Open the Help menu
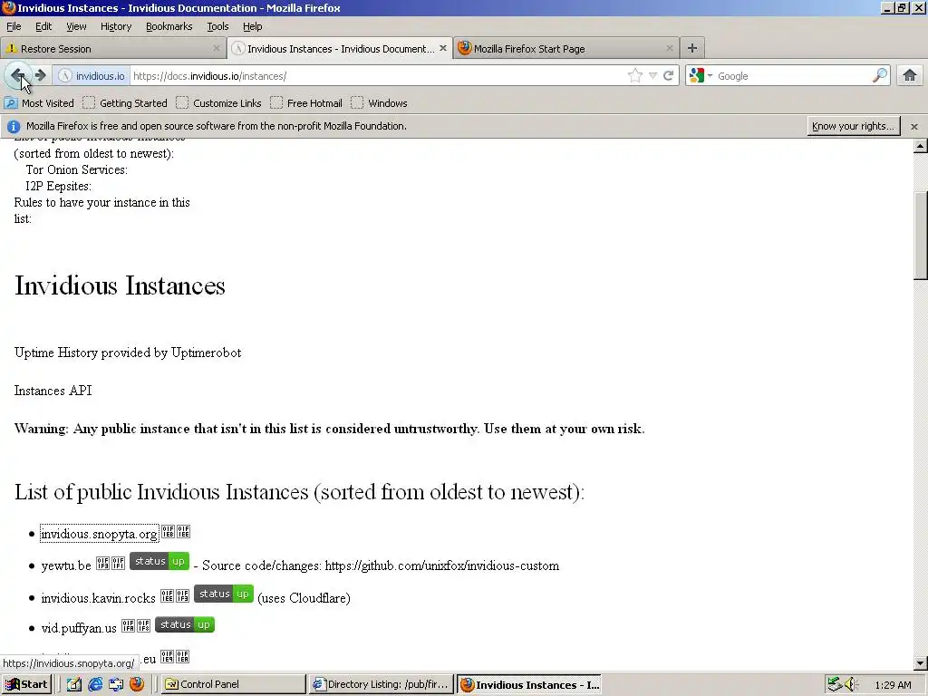 (252, 26)
